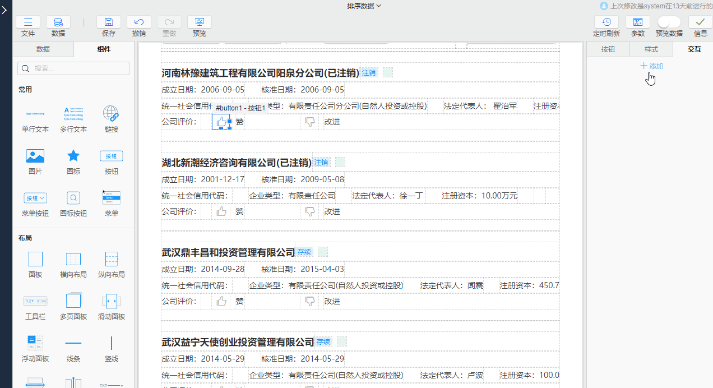Click the 文件 menu button
The image size is (713, 388).
28,22
